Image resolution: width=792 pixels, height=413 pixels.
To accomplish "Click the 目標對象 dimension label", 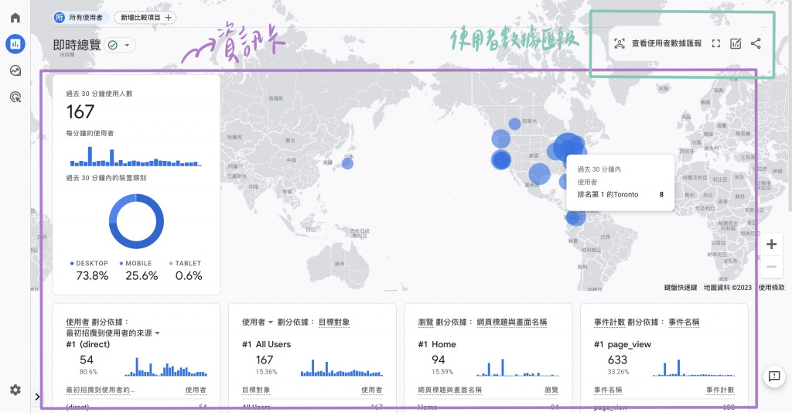I will tap(334, 322).
